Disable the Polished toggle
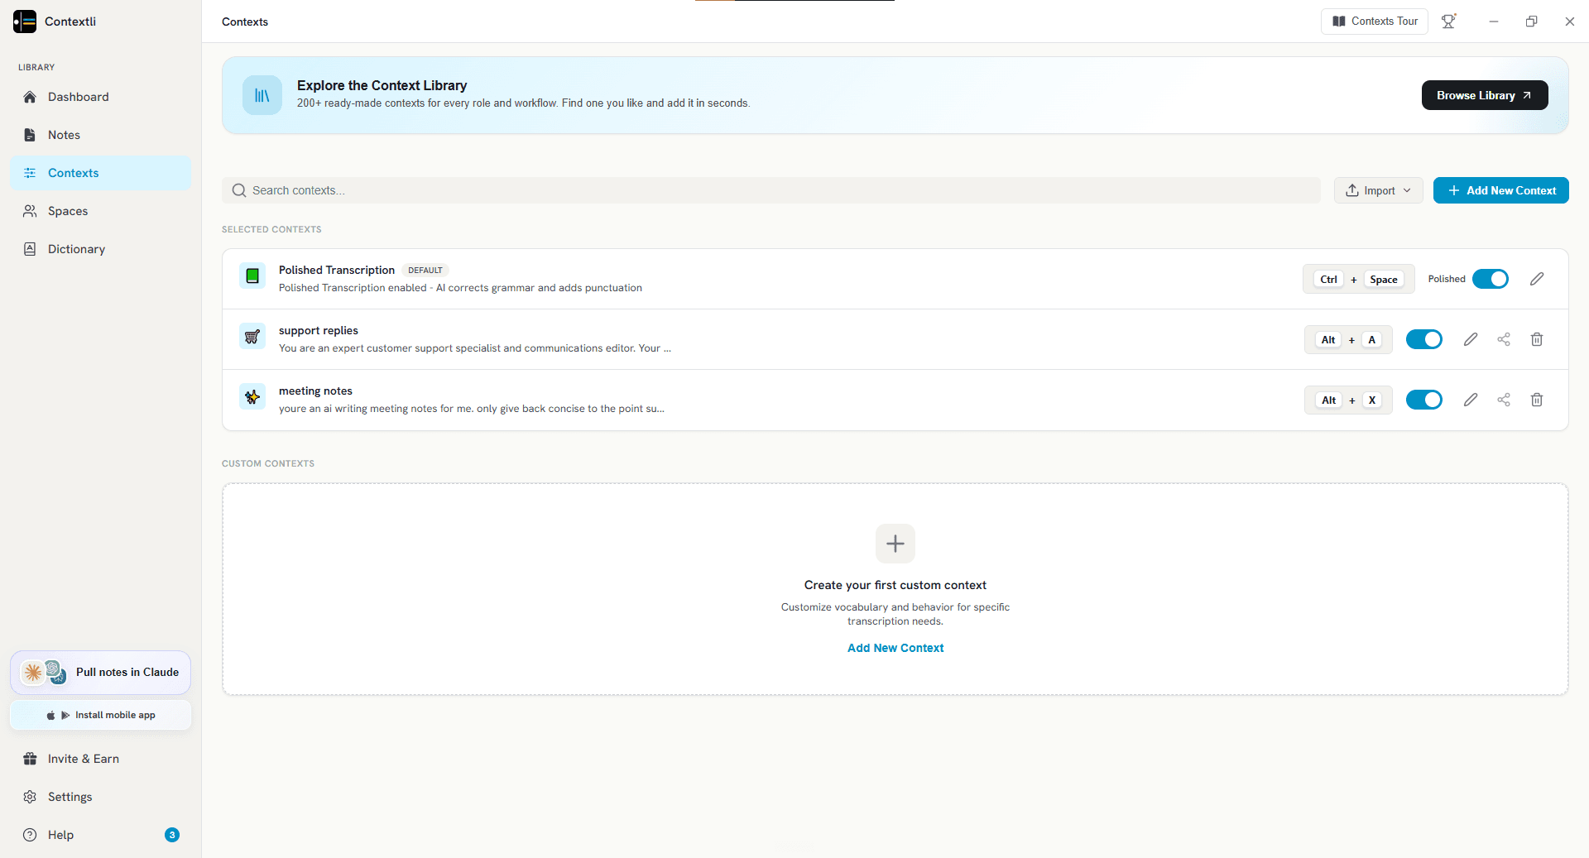1589x858 pixels. coord(1491,279)
